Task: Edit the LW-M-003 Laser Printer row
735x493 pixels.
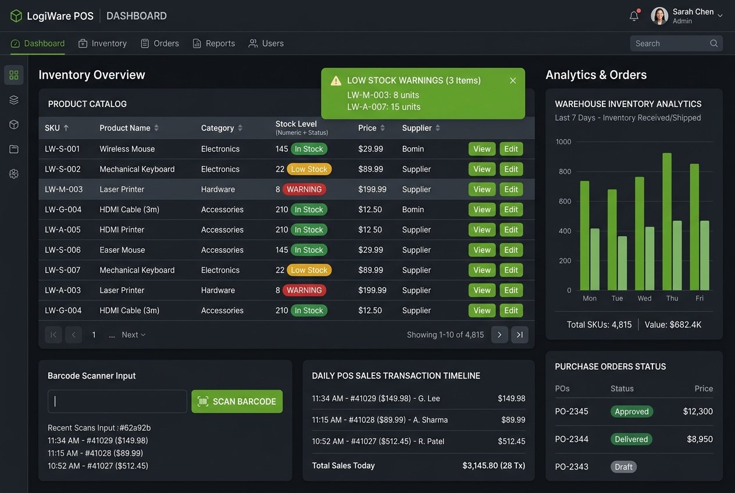Action: pos(511,190)
